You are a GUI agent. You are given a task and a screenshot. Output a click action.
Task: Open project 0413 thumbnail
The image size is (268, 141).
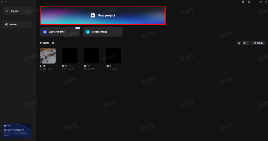pos(48,56)
